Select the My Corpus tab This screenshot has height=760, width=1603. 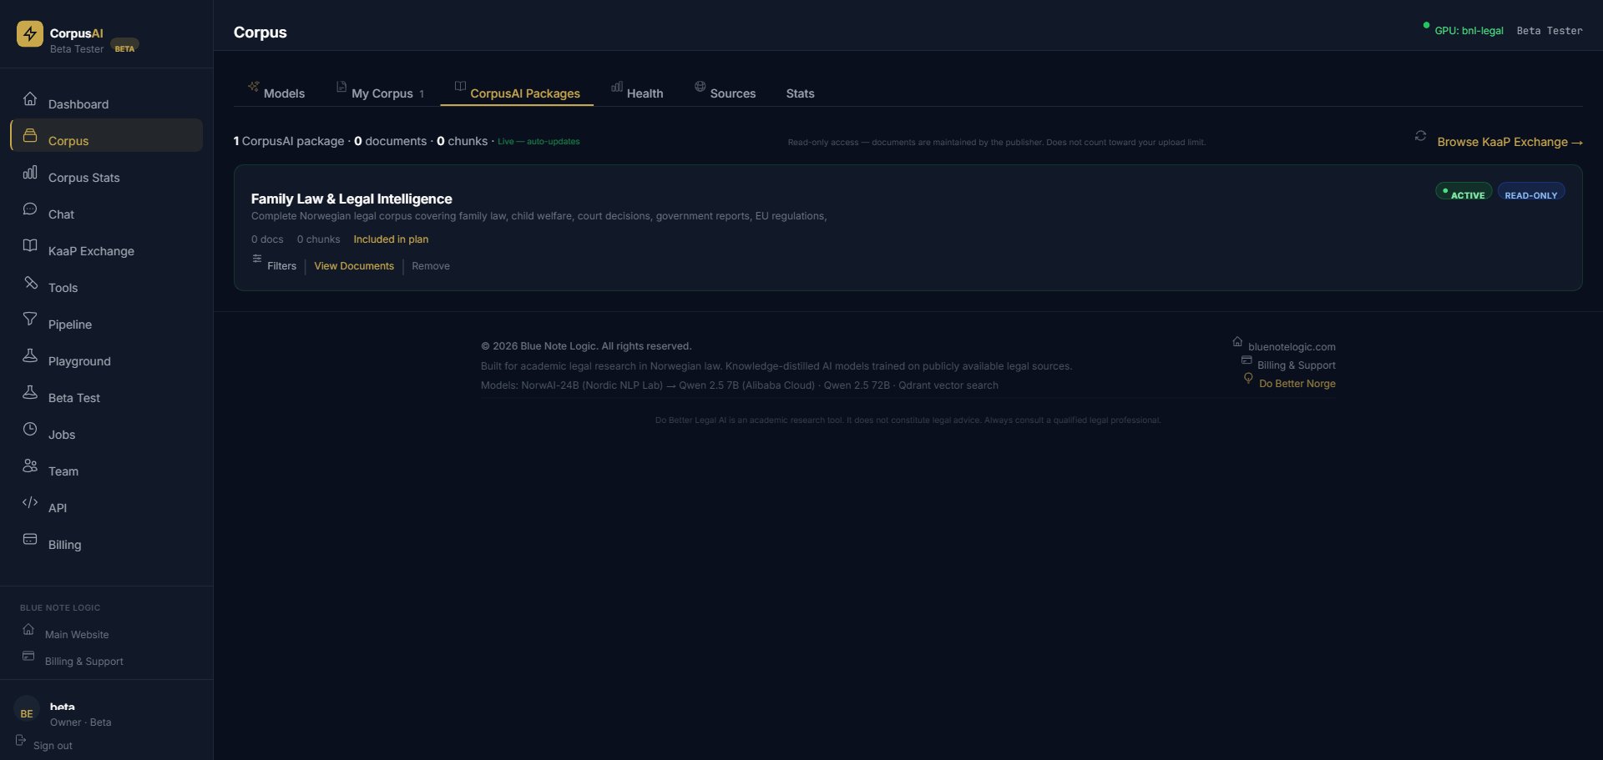(x=382, y=93)
